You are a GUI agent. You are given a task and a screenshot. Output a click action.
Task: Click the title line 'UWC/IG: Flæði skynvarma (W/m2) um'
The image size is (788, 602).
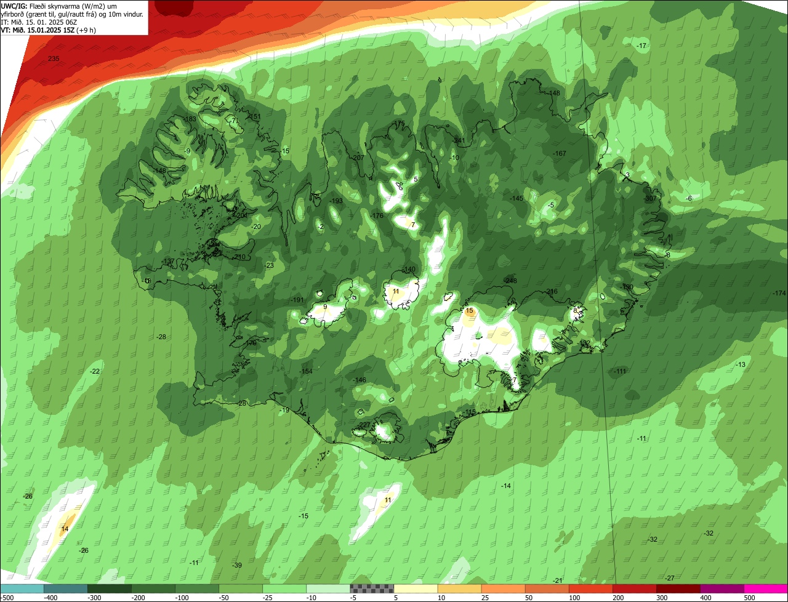click(x=60, y=6)
